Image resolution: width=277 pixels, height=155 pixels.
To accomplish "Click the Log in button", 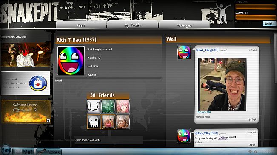I will tap(269, 23).
